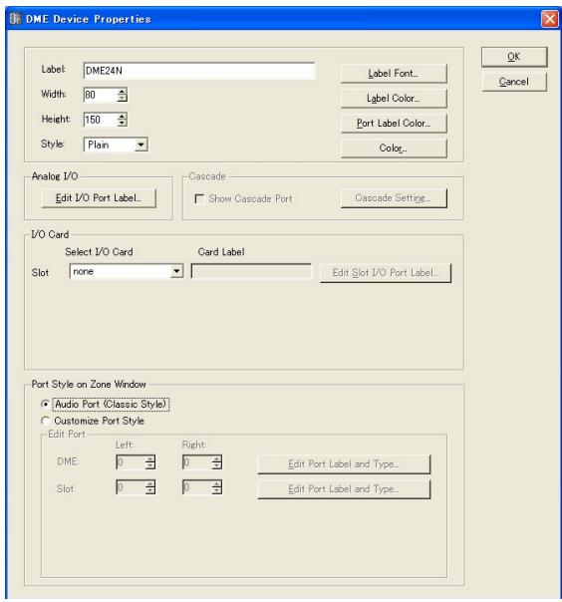Click the DME Left port count field
The image size is (562, 602).
pos(131,462)
